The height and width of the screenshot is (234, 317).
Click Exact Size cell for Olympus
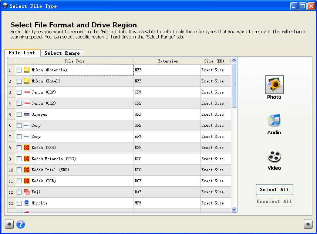click(216, 114)
